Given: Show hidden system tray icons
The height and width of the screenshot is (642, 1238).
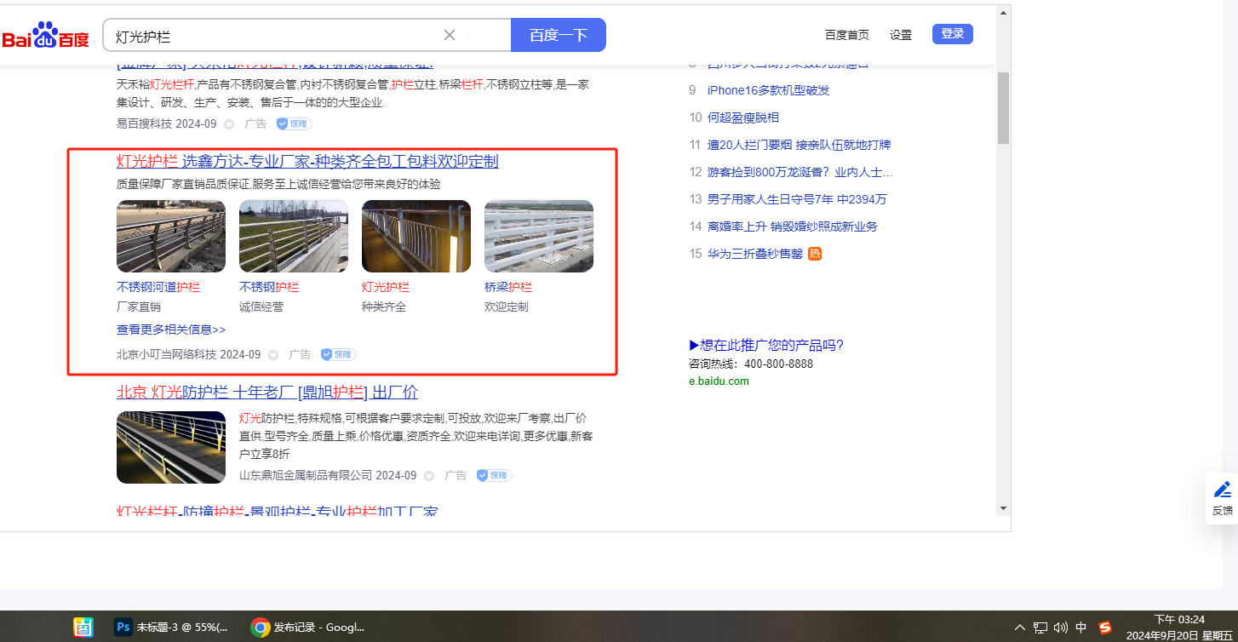Looking at the screenshot, I should [1020, 628].
